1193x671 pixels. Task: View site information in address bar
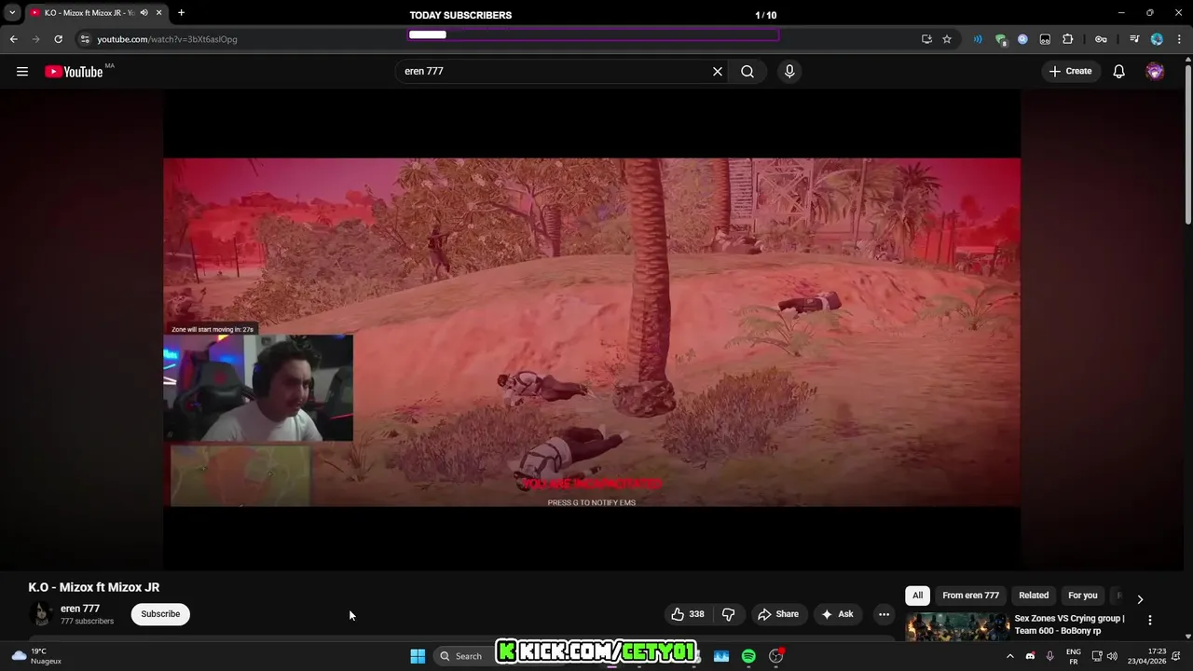pos(85,39)
